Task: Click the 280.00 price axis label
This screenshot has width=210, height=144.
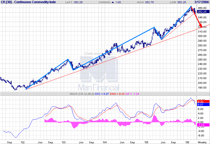Action: (202, 45)
